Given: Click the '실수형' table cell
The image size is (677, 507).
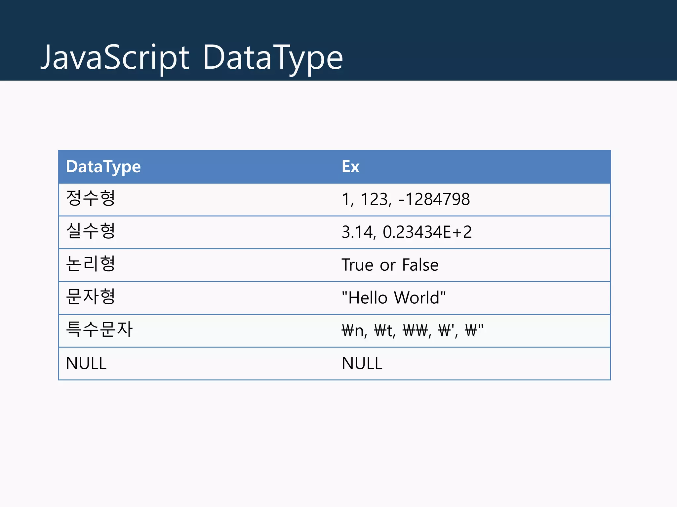Looking at the screenshot, I should (x=197, y=232).
